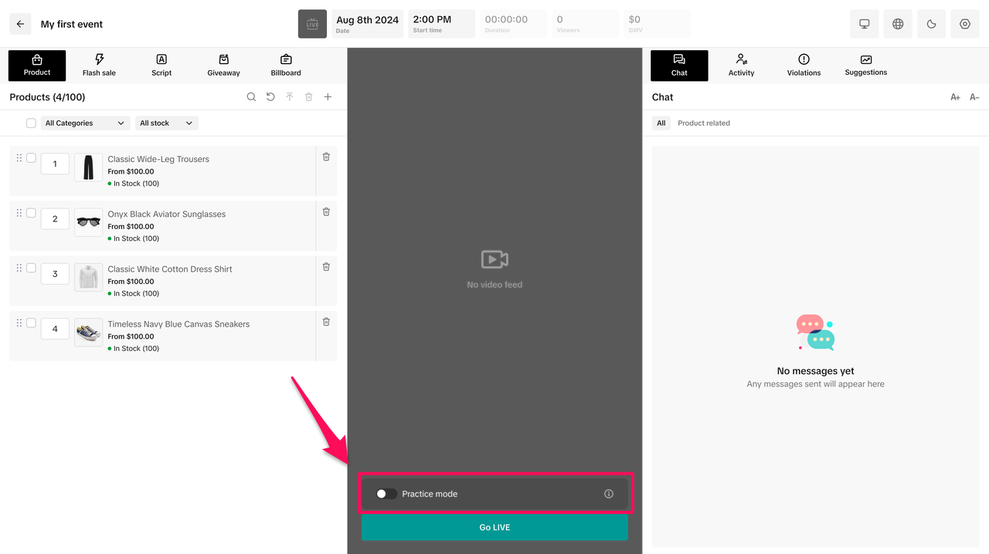The image size is (989, 554).
Task: Open the language globe icon
Action: (898, 24)
